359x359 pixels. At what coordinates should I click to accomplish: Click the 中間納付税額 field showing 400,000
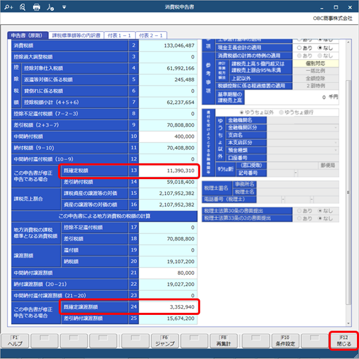[168, 136]
